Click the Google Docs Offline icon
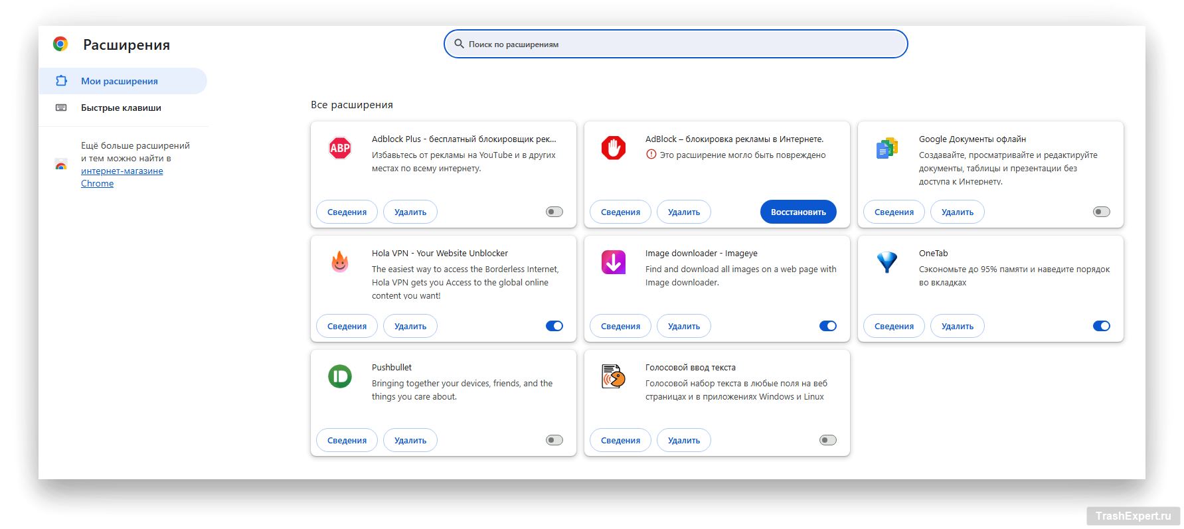This screenshot has height=529, width=1184. click(887, 149)
